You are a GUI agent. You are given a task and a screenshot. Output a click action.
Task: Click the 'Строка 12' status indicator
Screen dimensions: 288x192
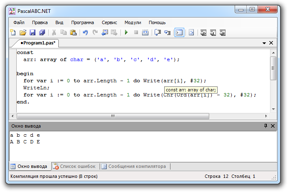tap(216, 176)
